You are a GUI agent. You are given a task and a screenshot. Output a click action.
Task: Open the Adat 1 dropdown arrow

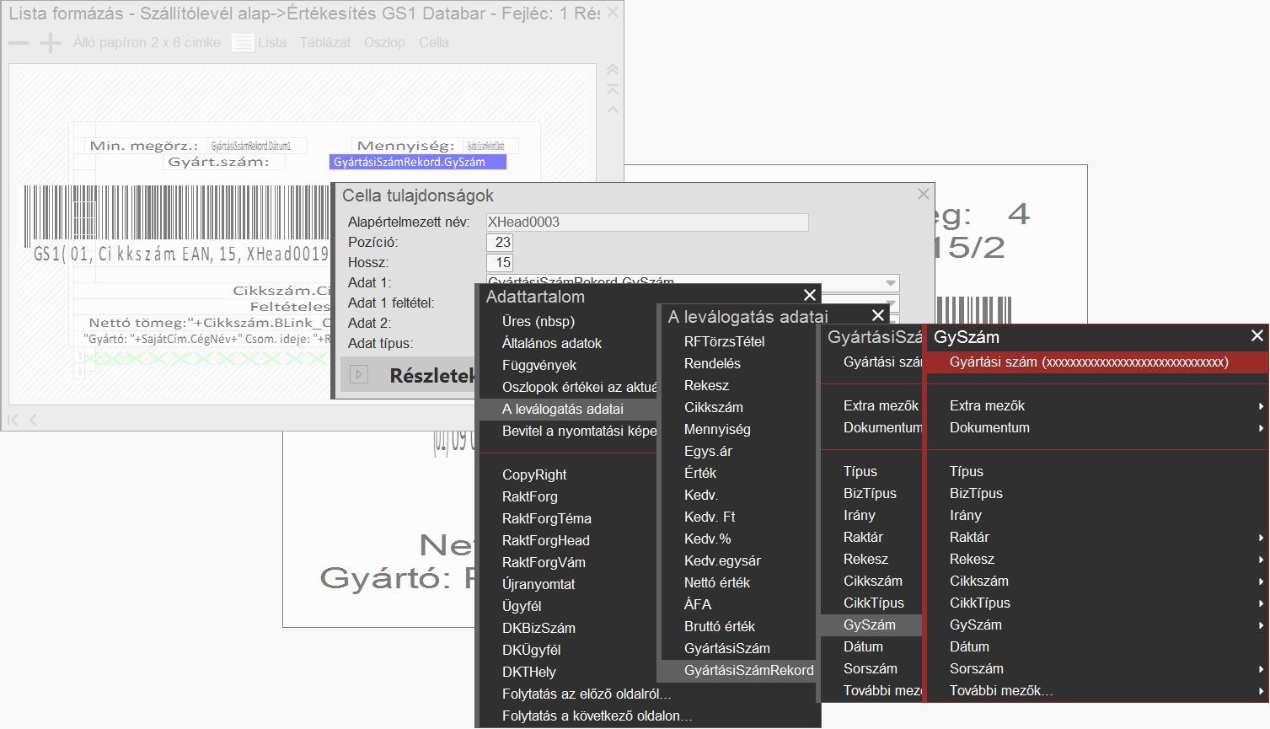(x=891, y=283)
